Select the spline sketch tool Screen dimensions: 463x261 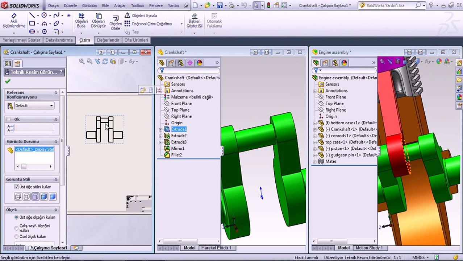click(x=56, y=15)
